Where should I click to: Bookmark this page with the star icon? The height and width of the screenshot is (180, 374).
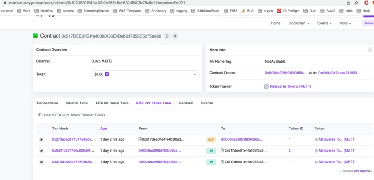356,3
